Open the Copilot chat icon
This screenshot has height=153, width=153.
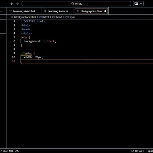pyautogui.click(x=136, y=4)
